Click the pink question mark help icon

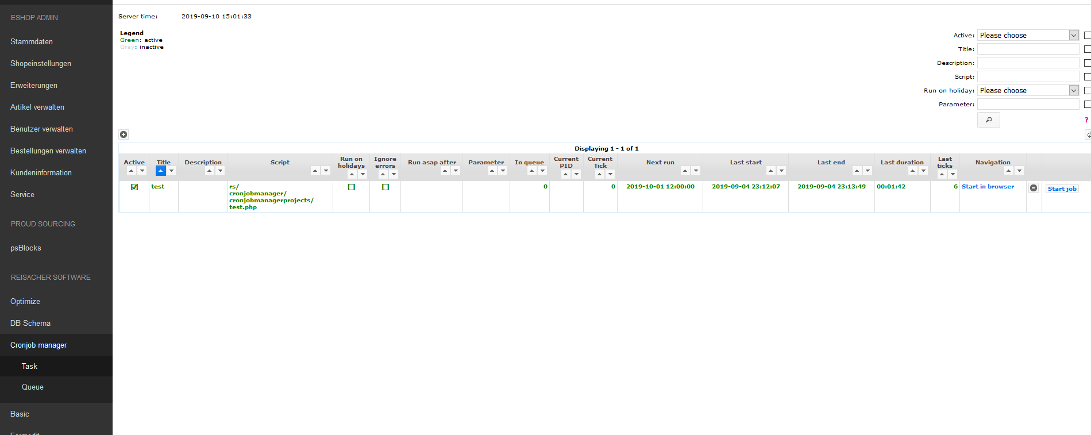click(1086, 120)
